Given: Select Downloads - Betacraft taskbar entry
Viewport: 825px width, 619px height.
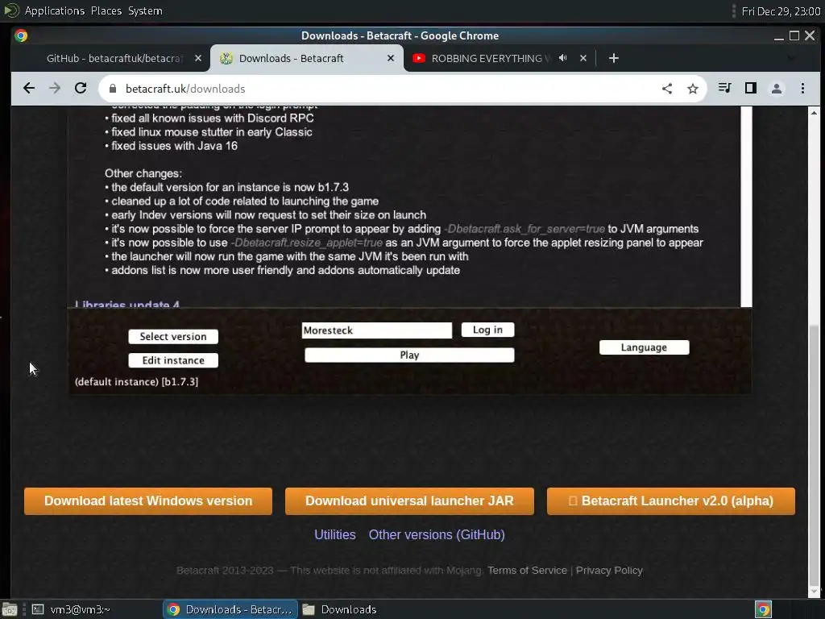Looking at the screenshot, I should pyautogui.click(x=230, y=609).
